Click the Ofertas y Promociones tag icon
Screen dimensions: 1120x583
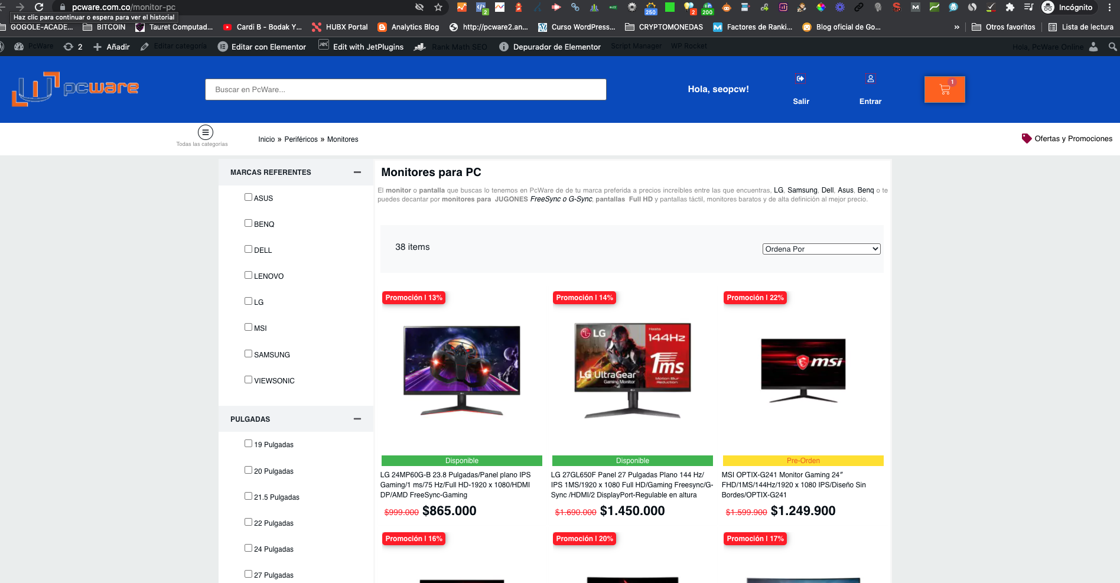(x=1027, y=138)
